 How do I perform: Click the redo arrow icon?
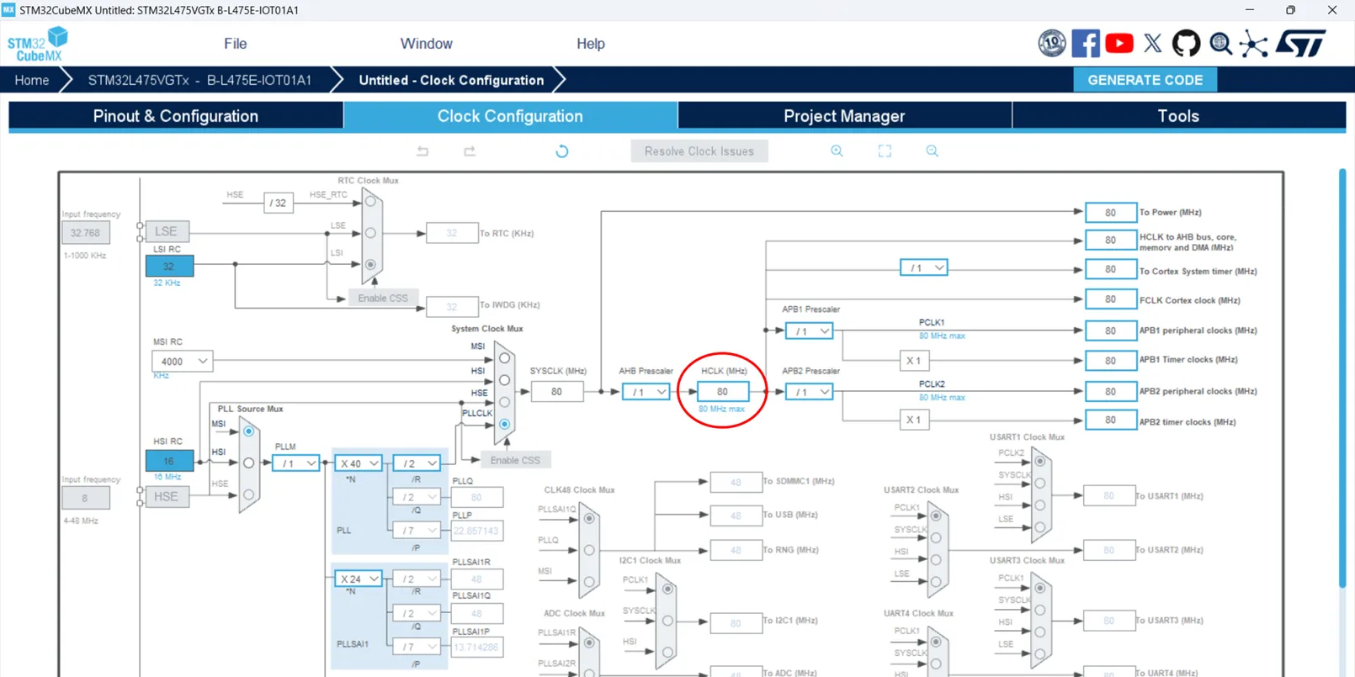click(470, 151)
